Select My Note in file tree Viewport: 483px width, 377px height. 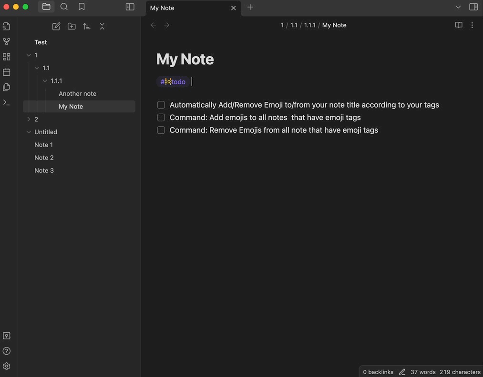79,107
